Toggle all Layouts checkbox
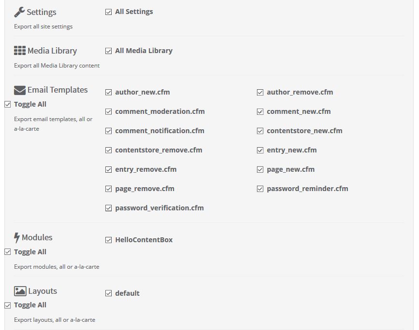The height and width of the screenshot is (330, 419). pos(8,305)
